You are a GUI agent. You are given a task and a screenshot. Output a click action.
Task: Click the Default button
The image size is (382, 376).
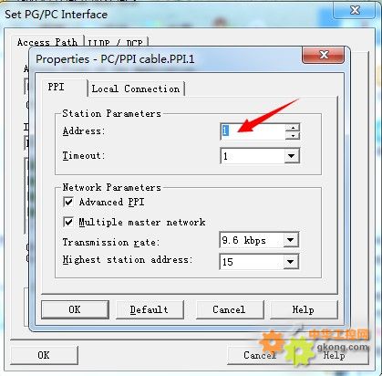[150, 309]
